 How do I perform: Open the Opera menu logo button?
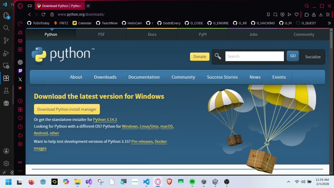(20, 6)
